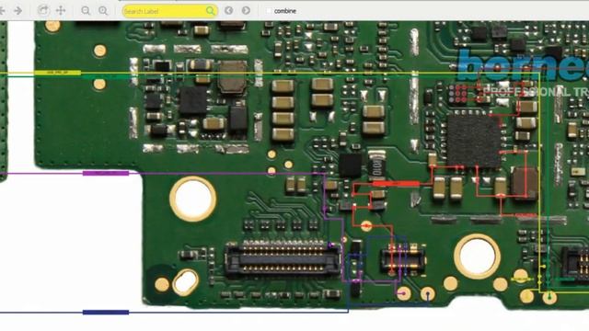Rotate the board view
The image size is (589, 331).
coord(43,10)
